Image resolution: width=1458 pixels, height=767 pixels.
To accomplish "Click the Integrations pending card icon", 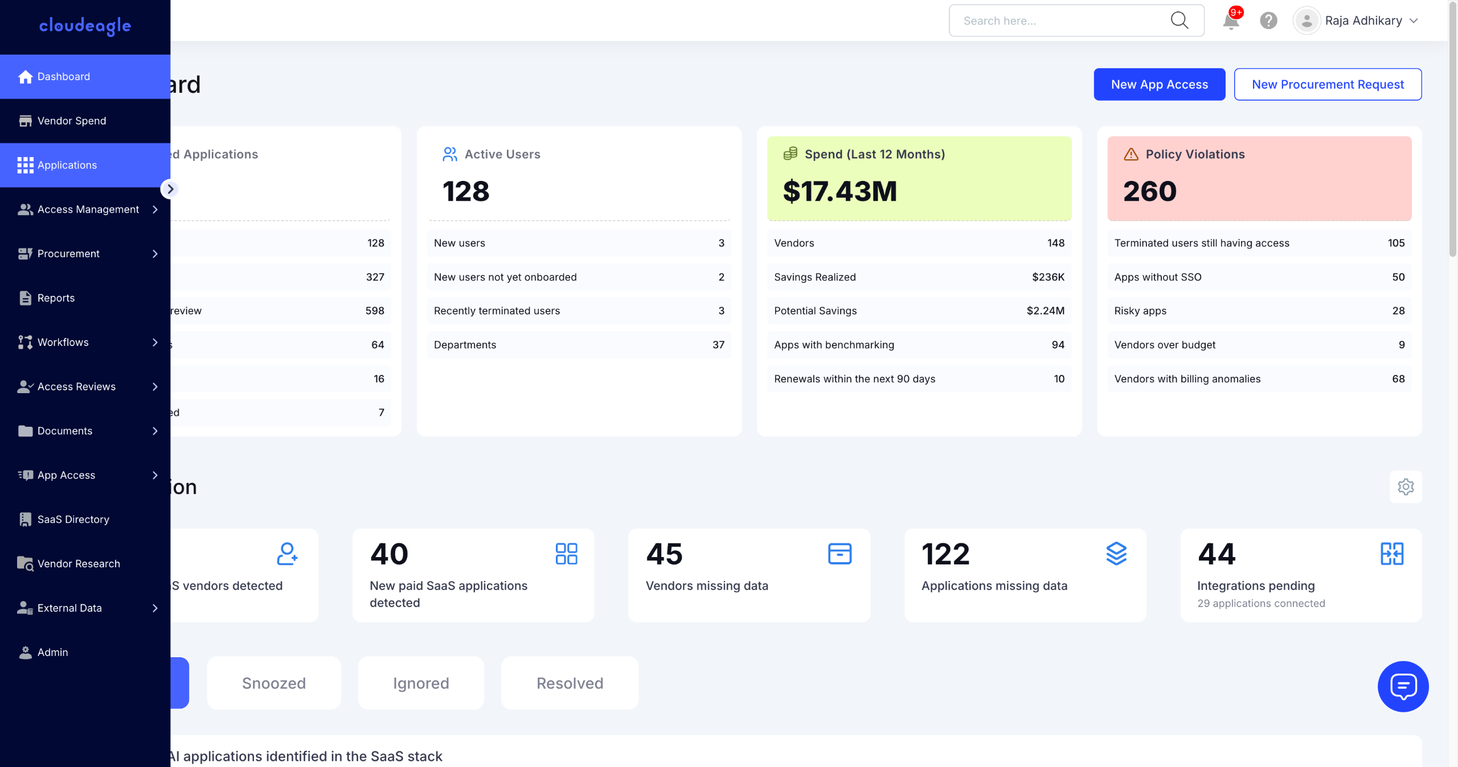I will (x=1392, y=554).
